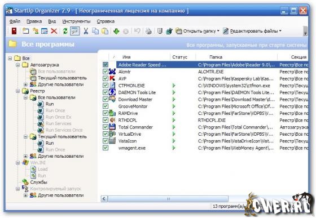Expand Другие пользователи under Автозагрузка
The image size is (316, 218).
pos(25,84)
